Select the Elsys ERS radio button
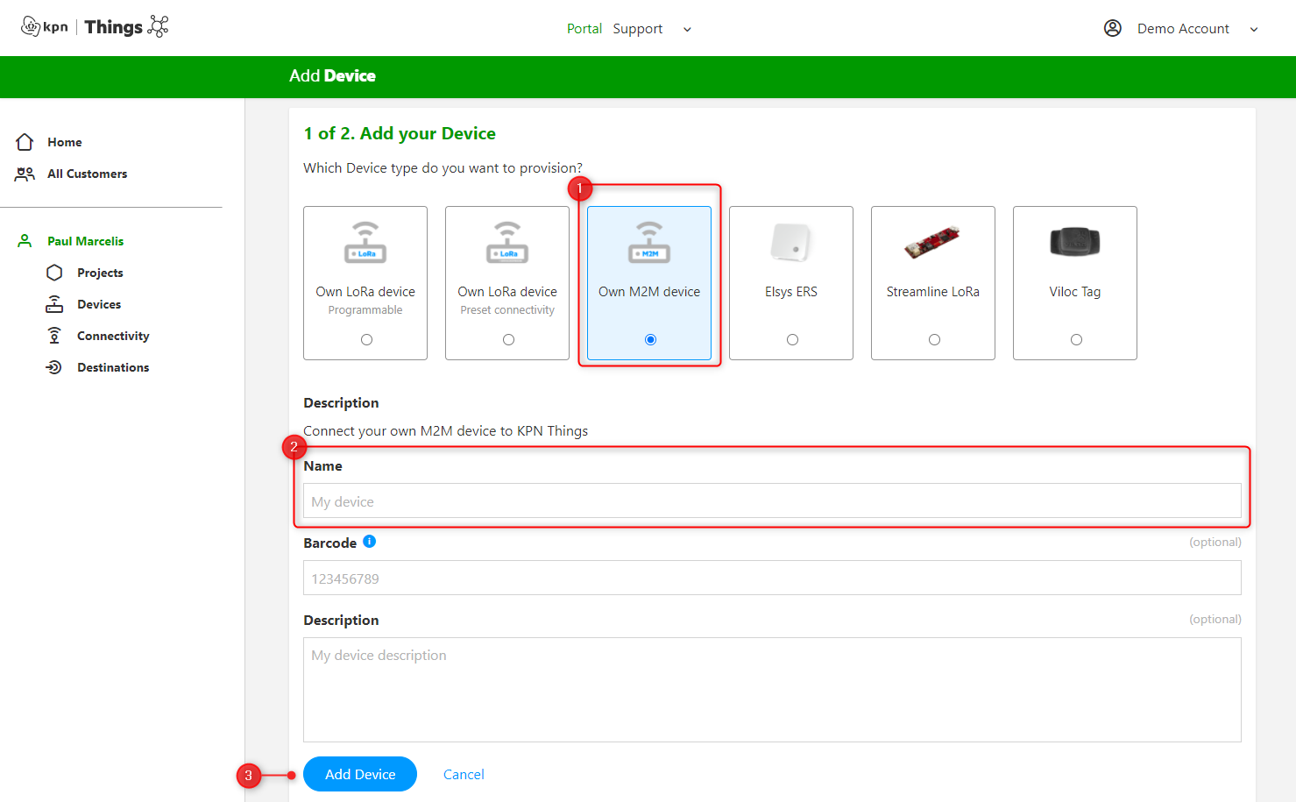This screenshot has height=802, width=1296. tap(792, 340)
